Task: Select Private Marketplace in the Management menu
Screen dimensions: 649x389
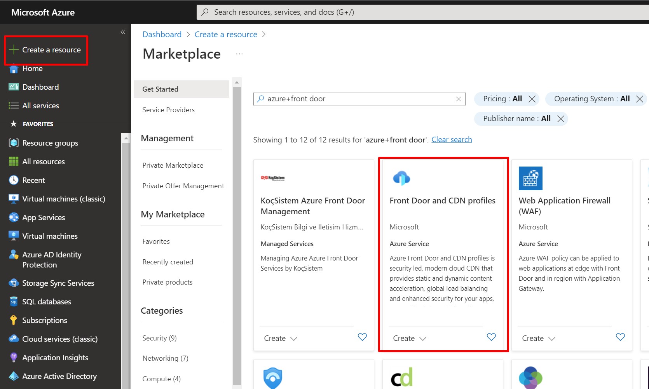Action: point(173,165)
